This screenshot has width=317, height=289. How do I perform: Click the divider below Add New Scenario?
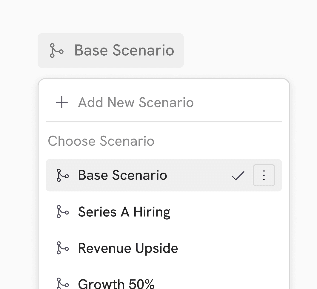164,122
